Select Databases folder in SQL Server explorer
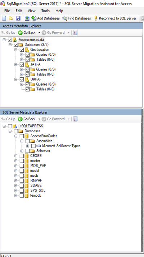 click(32, 131)
